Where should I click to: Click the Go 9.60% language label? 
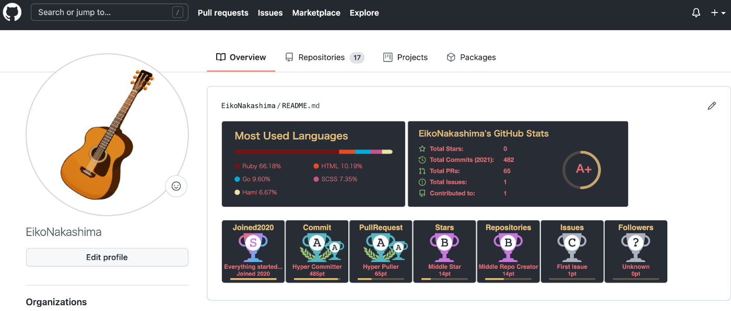click(x=256, y=179)
